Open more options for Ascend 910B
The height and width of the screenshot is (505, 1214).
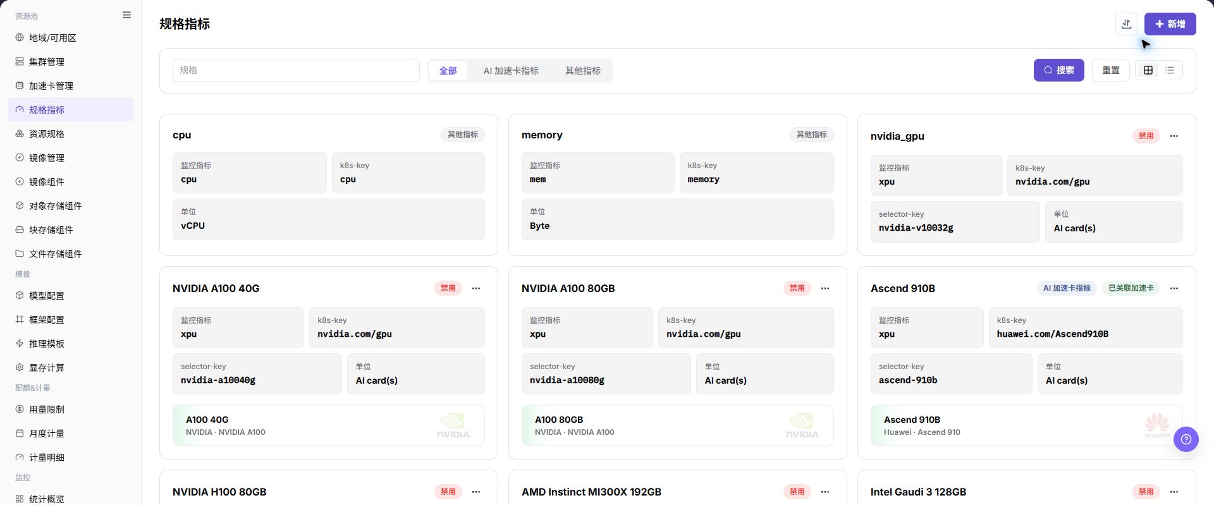1174,288
